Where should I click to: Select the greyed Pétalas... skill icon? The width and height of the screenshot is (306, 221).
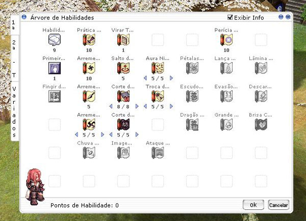[192, 68]
